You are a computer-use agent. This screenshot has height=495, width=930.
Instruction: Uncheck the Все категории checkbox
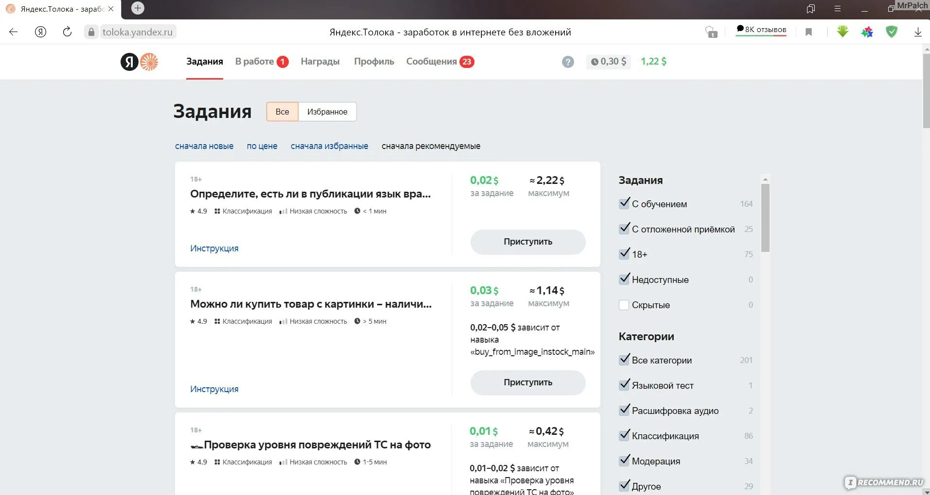coord(624,360)
